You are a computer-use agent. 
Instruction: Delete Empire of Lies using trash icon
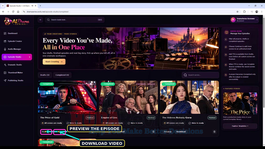point(153,132)
